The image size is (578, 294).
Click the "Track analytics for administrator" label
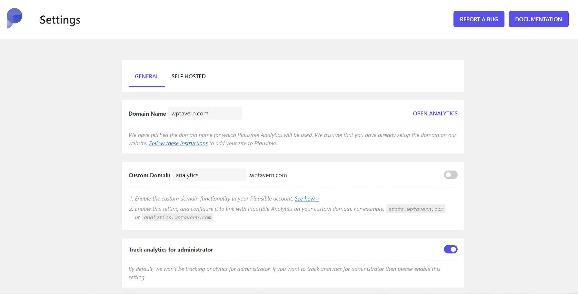171,250
